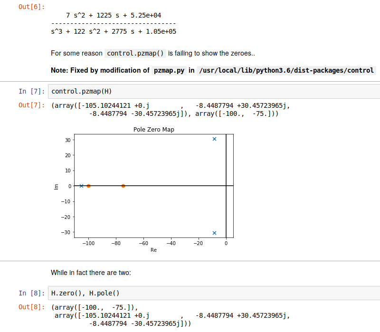The image size is (380, 332).
Task: Click the '-60' x-axis tick label
Action: (x=143, y=243)
